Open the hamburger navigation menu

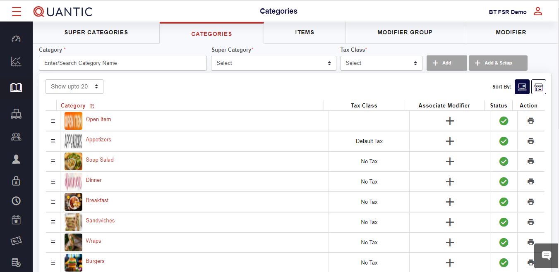click(x=17, y=12)
